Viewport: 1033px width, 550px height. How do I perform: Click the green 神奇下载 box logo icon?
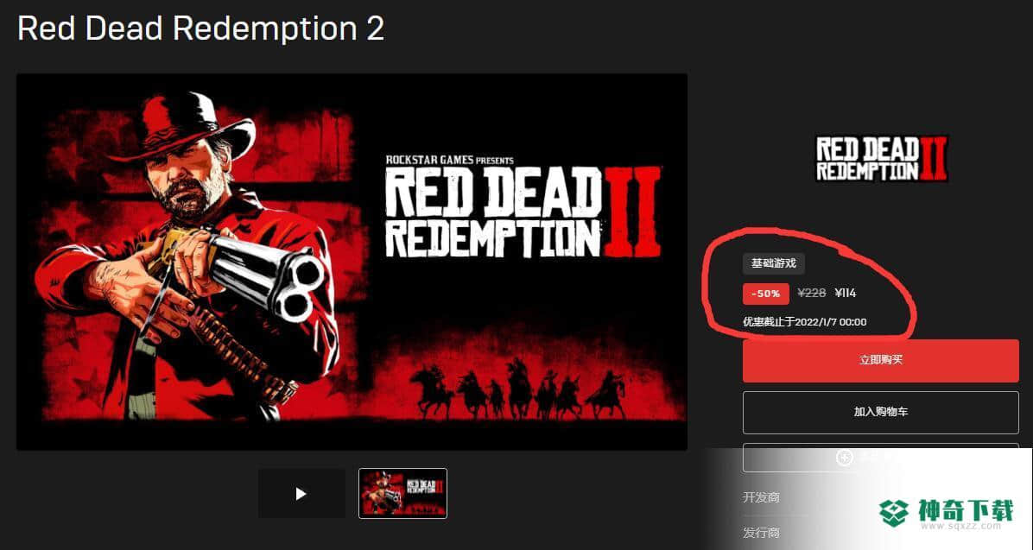tap(895, 513)
